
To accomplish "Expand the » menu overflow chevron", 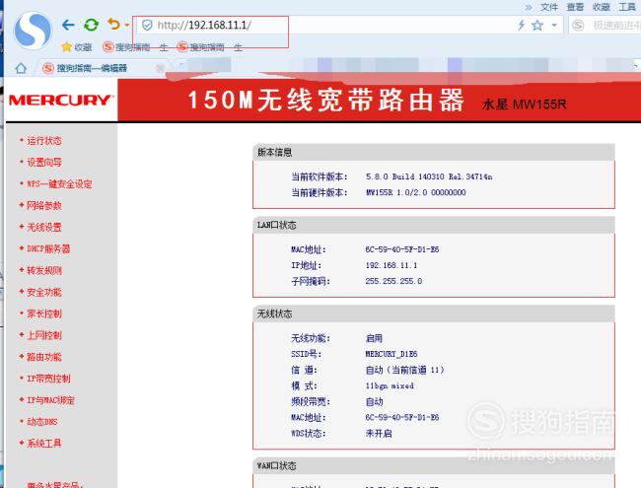I will point(529,7).
